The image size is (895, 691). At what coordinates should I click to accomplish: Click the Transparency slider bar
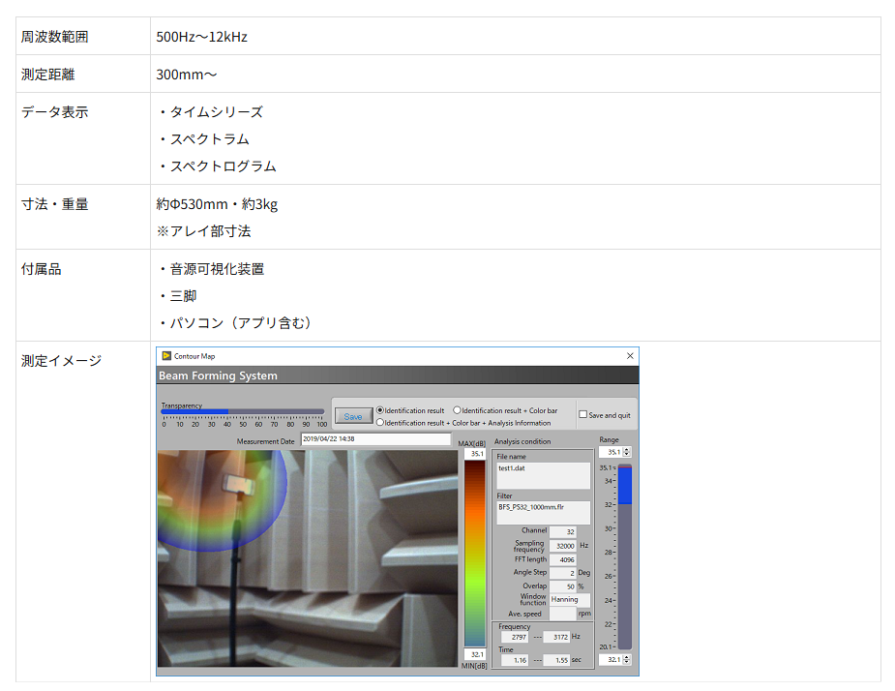coord(242,412)
